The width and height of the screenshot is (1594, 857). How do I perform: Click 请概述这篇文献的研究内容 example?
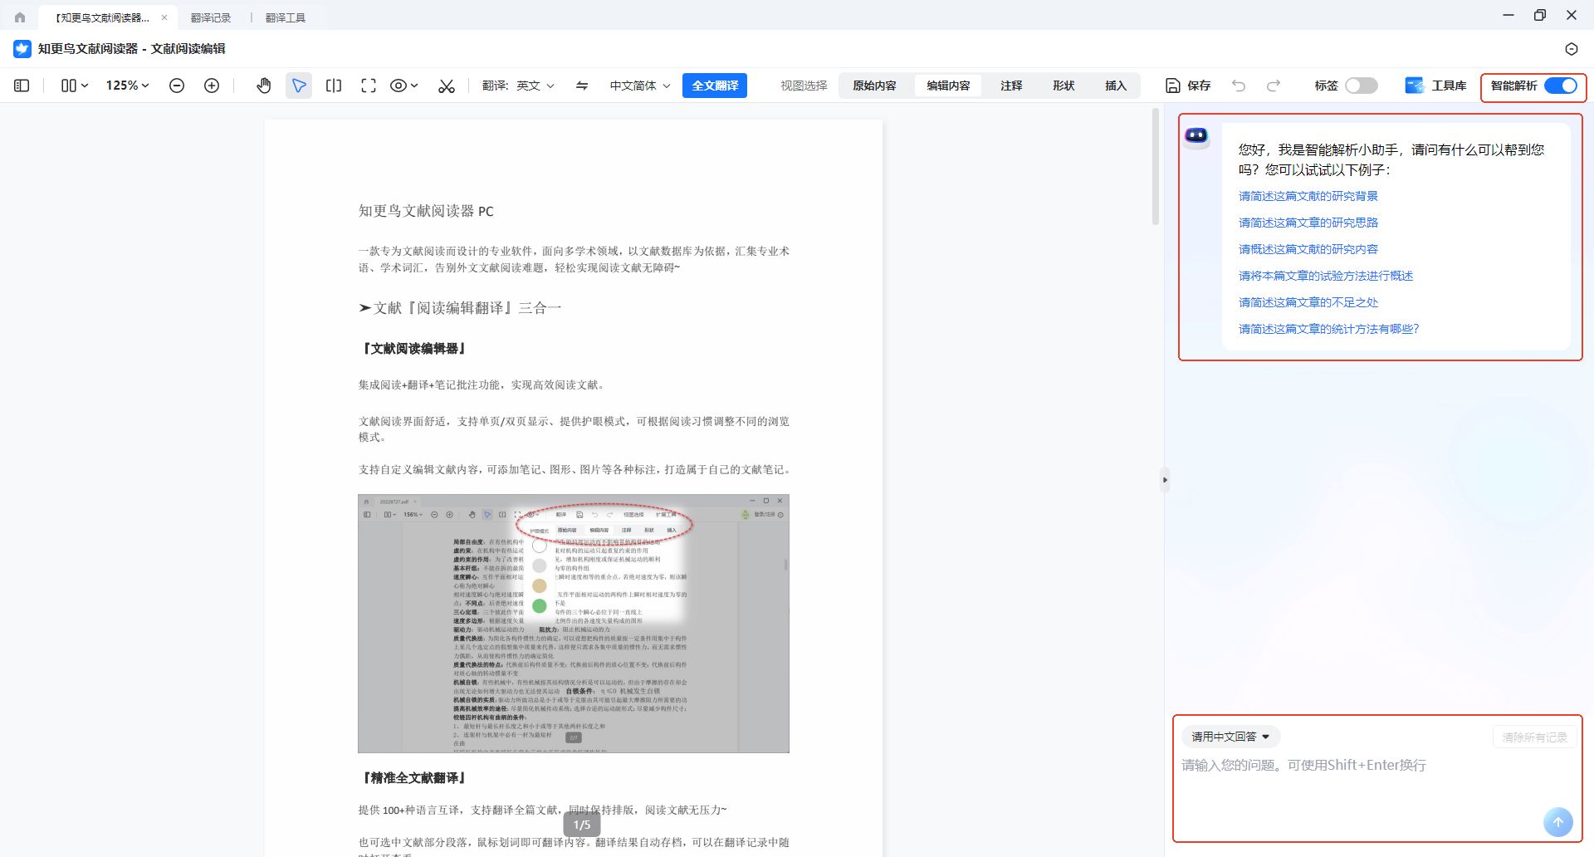1308,249
